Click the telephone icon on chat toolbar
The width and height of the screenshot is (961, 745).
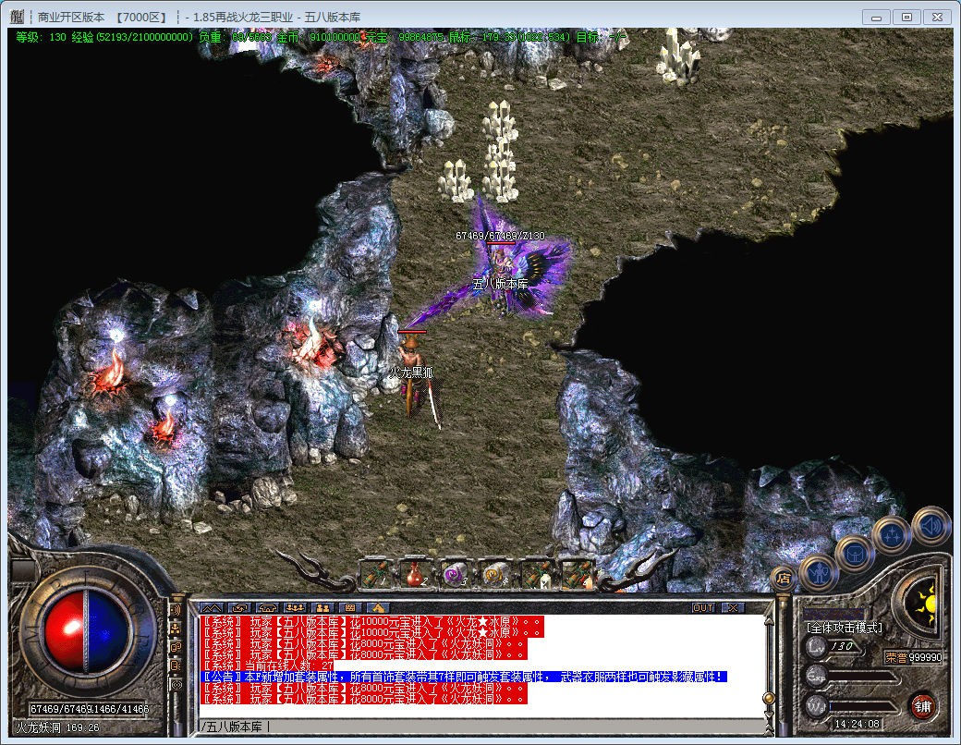tap(267, 607)
